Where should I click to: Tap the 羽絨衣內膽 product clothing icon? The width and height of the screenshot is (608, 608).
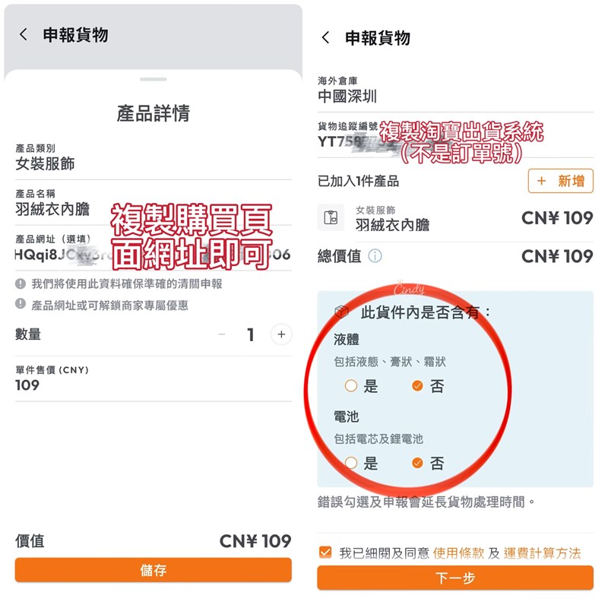coord(331,217)
